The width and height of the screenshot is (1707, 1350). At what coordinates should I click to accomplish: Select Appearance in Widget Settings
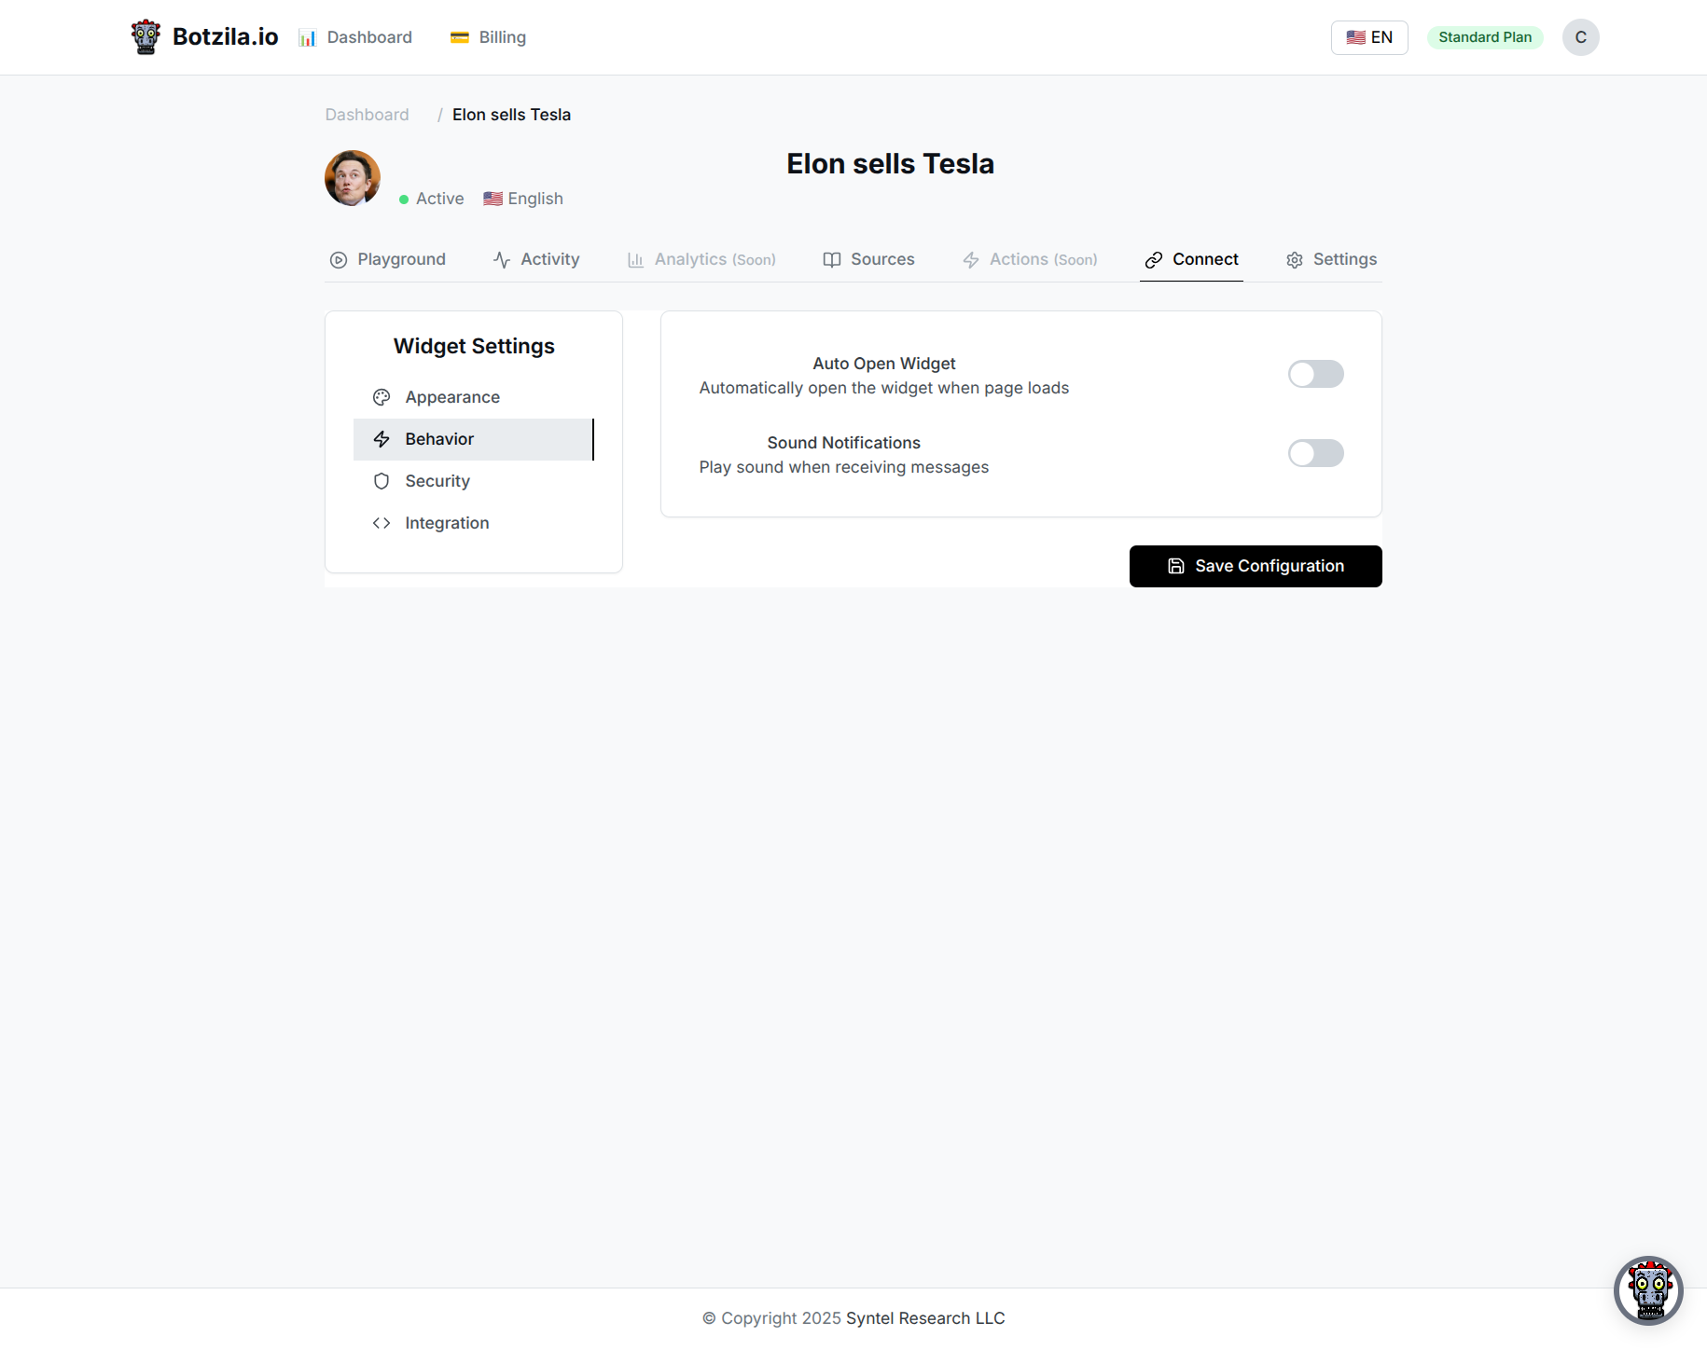point(474,397)
